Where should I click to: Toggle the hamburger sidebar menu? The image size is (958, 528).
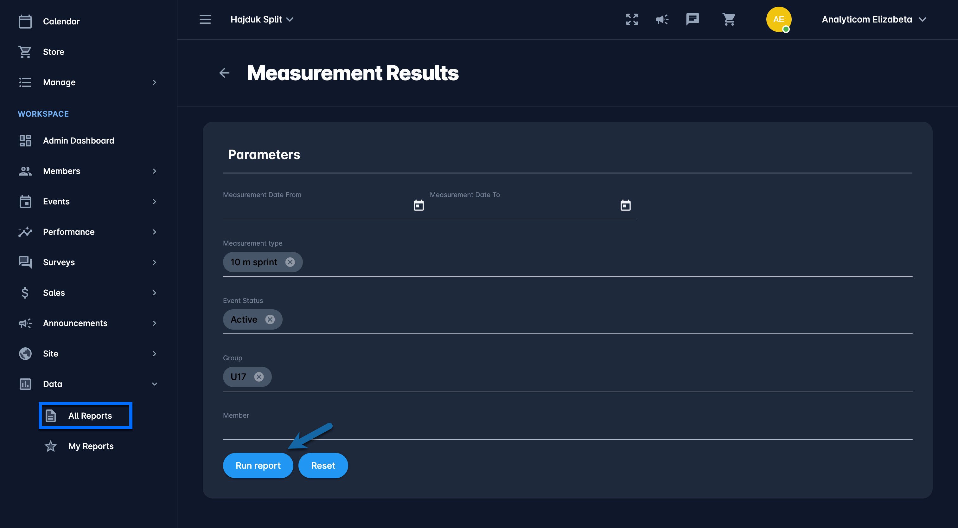point(205,19)
